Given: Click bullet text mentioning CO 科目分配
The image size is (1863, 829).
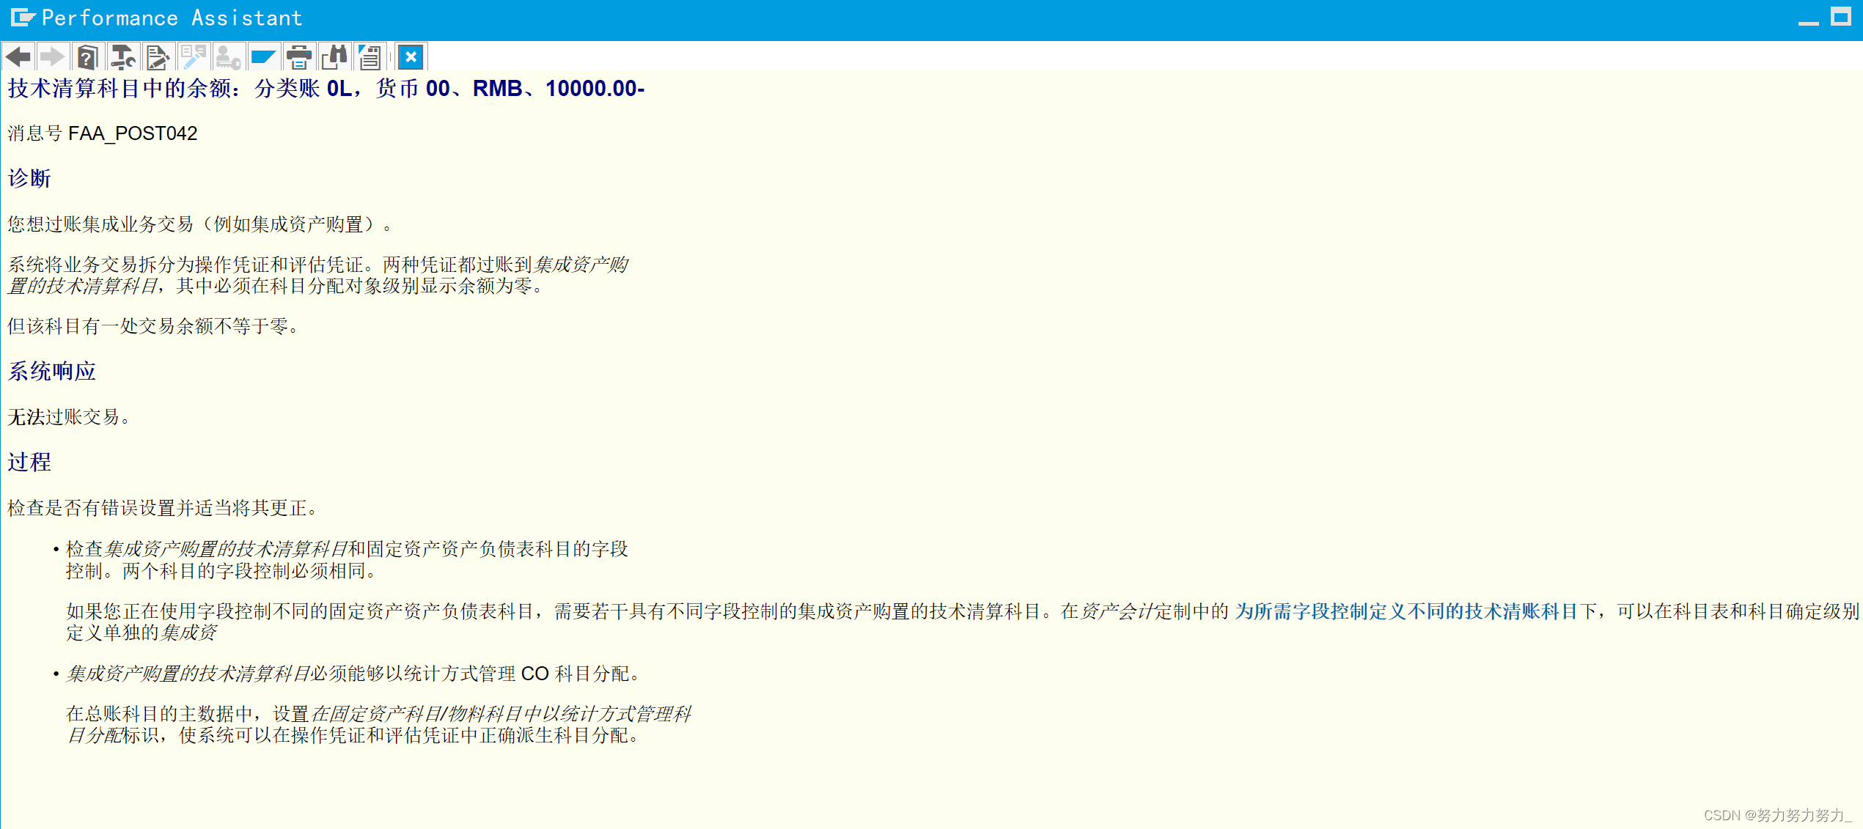Looking at the screenshot, I should [x=353, y=674].
